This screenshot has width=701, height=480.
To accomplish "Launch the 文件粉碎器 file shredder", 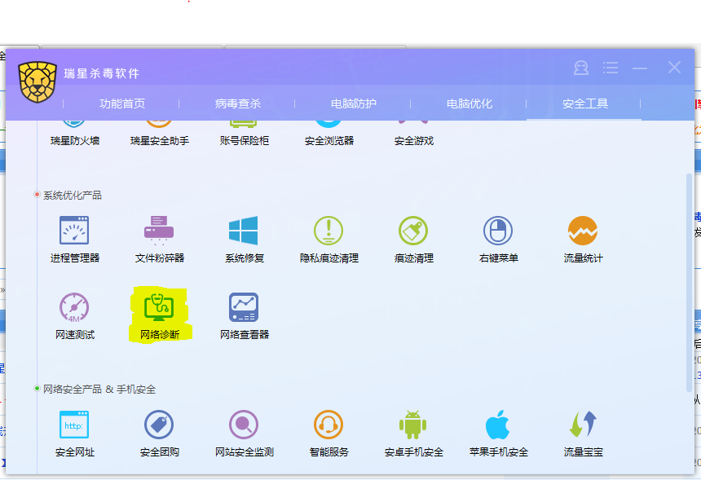I will [159, 239].
